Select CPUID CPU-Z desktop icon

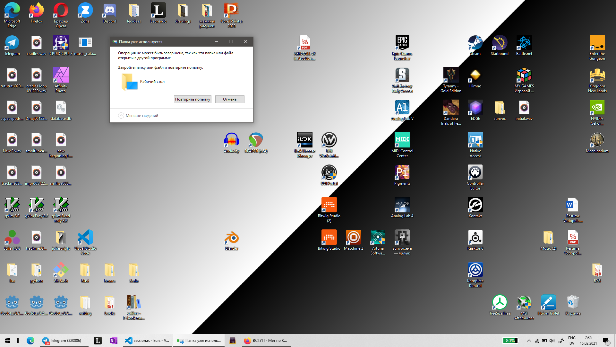coord(61,45)
